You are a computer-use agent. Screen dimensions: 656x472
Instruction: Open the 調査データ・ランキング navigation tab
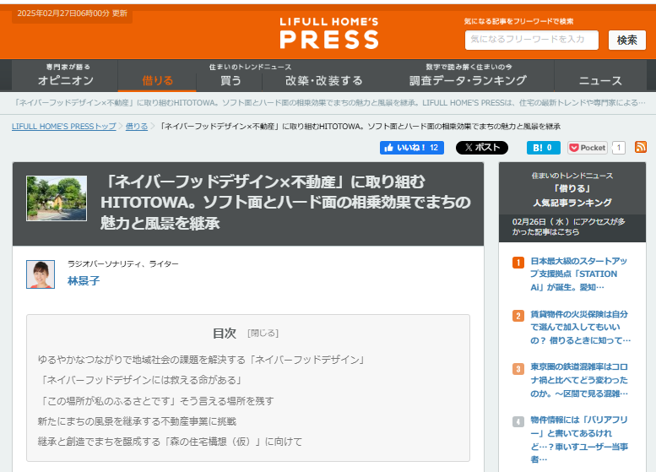pyautogui.click(x=469, y=76)
